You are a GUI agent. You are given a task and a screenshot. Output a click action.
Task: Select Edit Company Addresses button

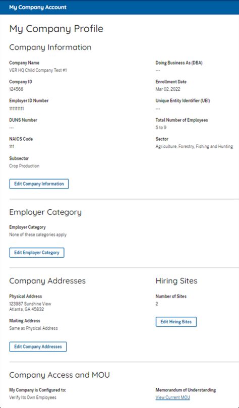(38, 346)
